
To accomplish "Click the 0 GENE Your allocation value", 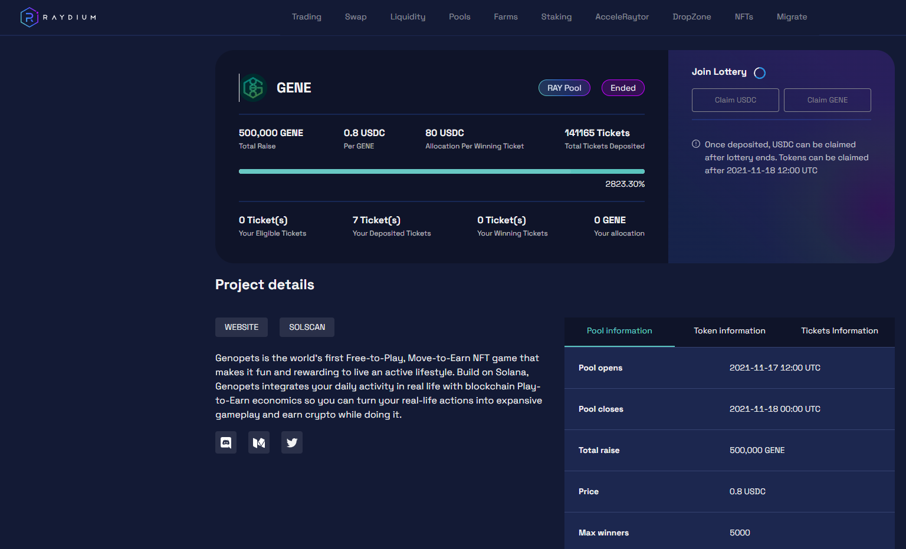I will coord(610,220).
